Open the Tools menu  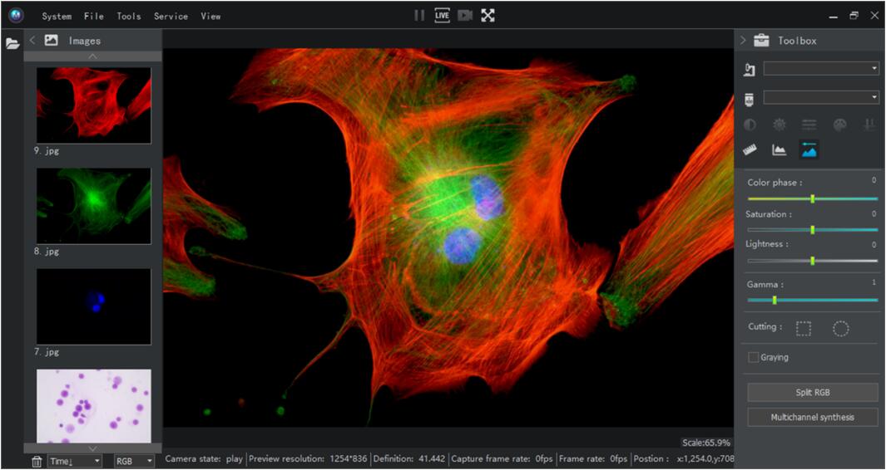tap(128, 16)
